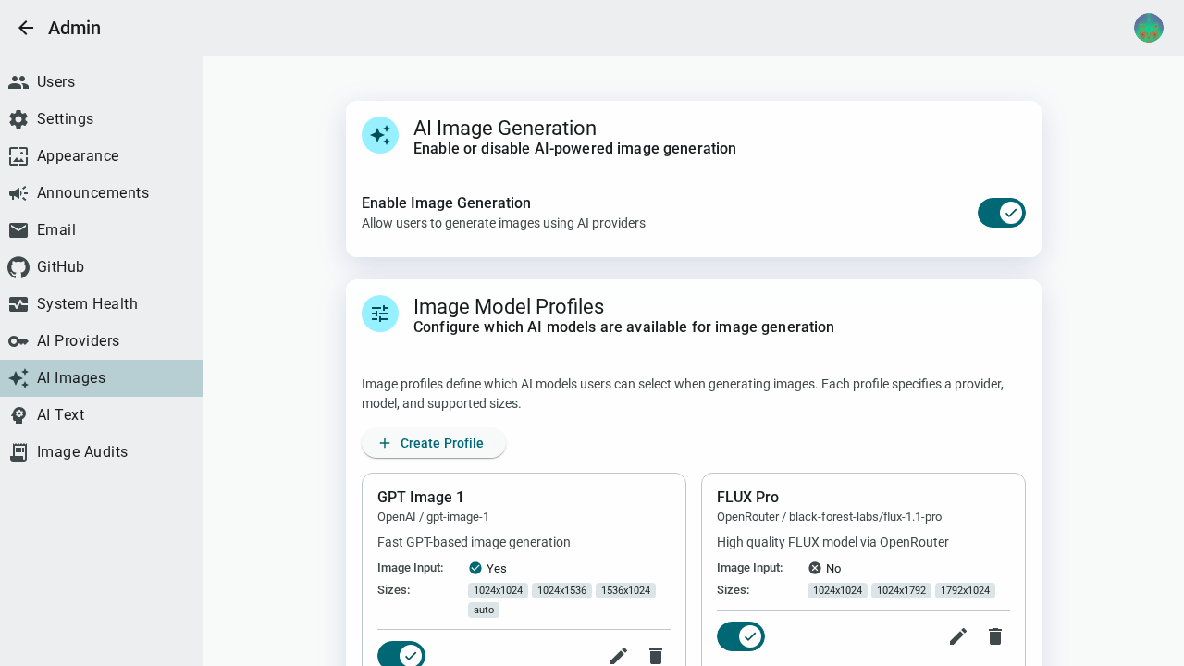Open the Announcements section
This screenshot has width=1184, height=666.
pyautogui.click(x=101, y=193)
